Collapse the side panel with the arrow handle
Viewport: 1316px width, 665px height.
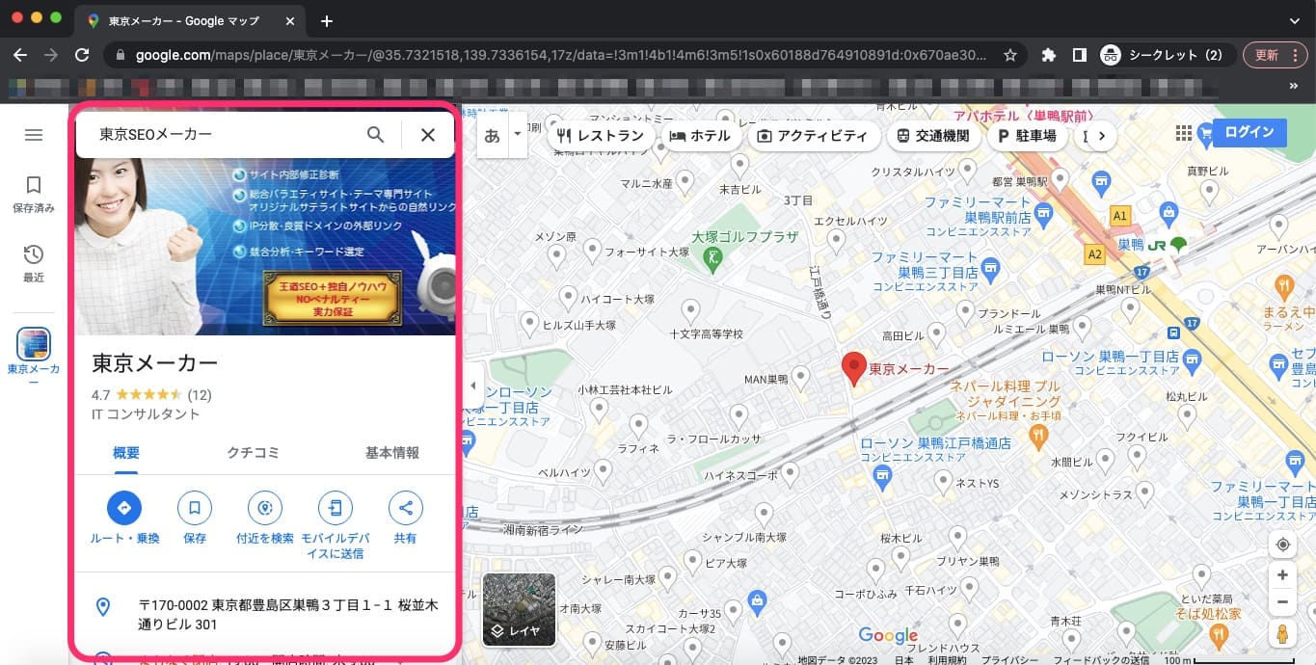472,386
